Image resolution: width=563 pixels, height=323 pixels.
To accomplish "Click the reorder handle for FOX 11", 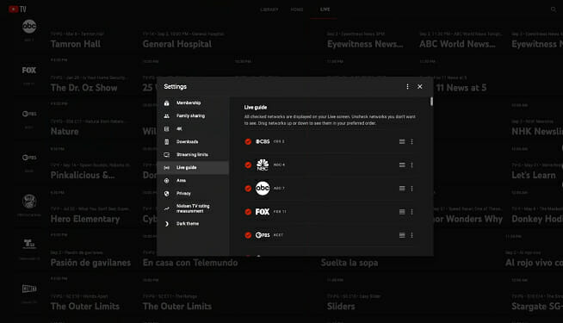I will (x=402, y=212).
